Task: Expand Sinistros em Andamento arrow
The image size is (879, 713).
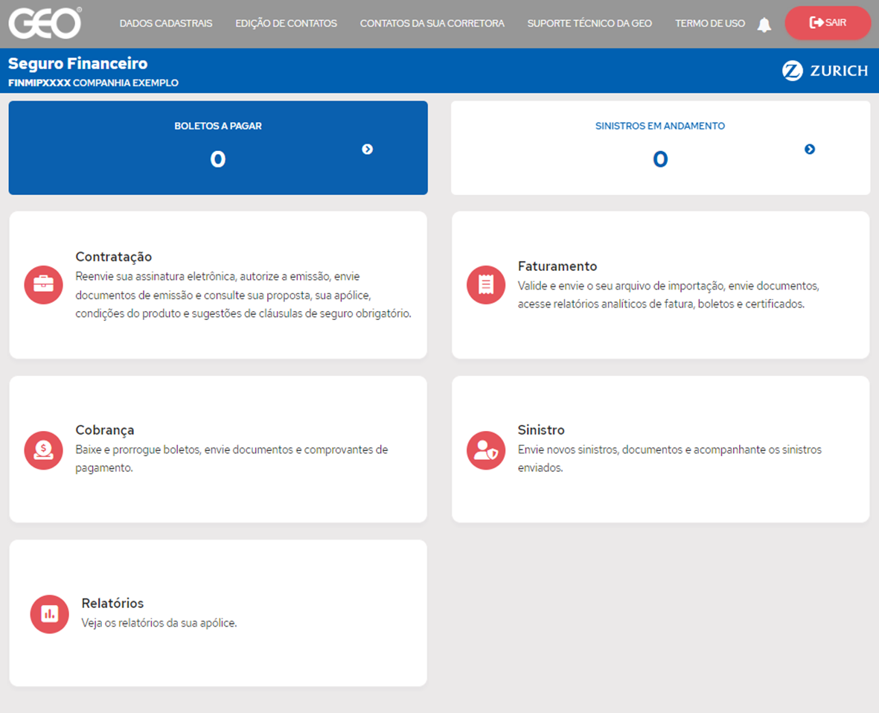Action: click(810, 149)
